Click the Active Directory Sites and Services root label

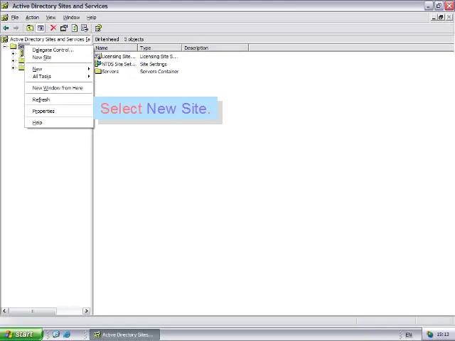point(50,39)
